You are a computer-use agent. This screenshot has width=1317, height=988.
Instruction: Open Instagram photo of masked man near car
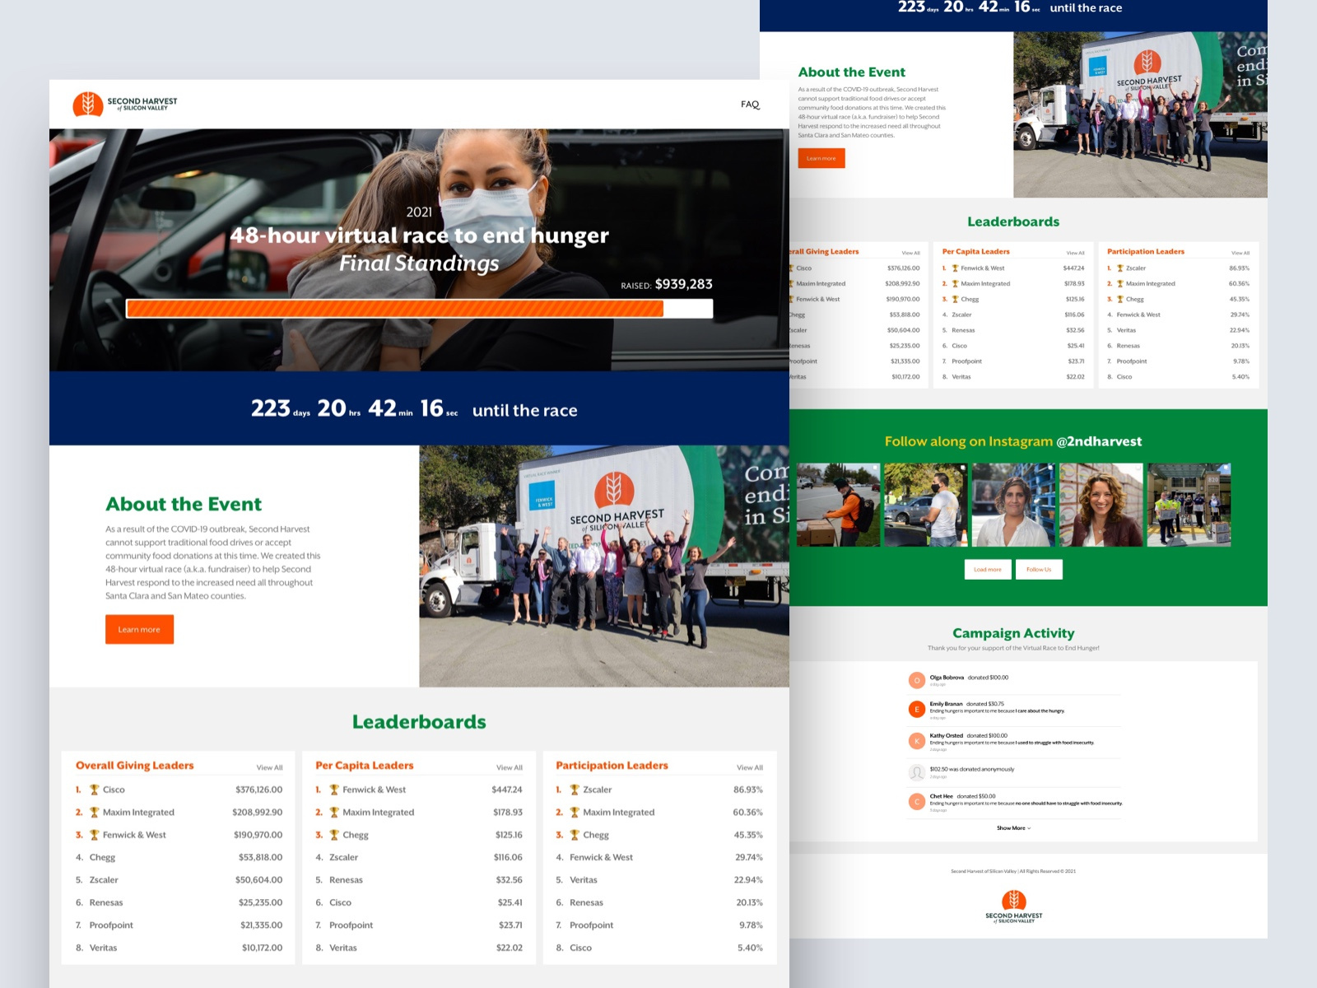pyautogui.click(x=926, y=505)
